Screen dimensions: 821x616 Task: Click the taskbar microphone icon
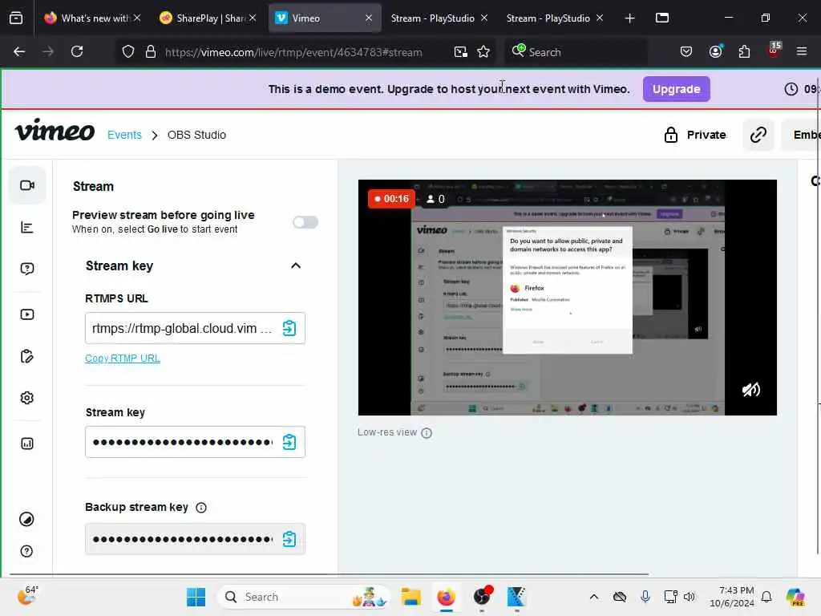pyautogui.click(x=645, y=597)
